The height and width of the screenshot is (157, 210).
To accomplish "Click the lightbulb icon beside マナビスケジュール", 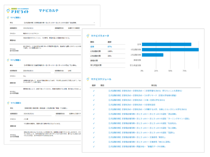I will tap(87, 79).
